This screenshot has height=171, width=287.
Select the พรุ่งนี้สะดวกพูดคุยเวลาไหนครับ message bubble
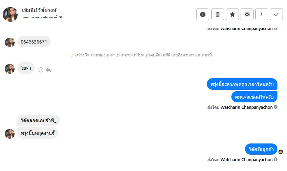click(x=242, y=84)
